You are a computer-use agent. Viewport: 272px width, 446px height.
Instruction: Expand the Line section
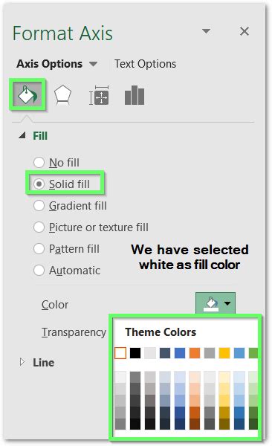[22, 362]
